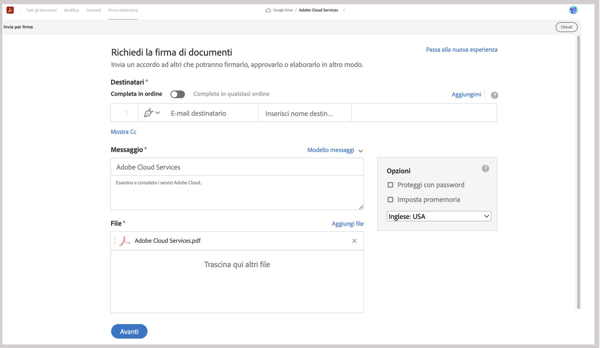
Task: Click the Adobe Acrobat logo icon
Action: tap(10, 10)
